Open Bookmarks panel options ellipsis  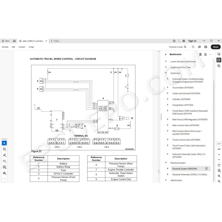[x=210, y=54]
